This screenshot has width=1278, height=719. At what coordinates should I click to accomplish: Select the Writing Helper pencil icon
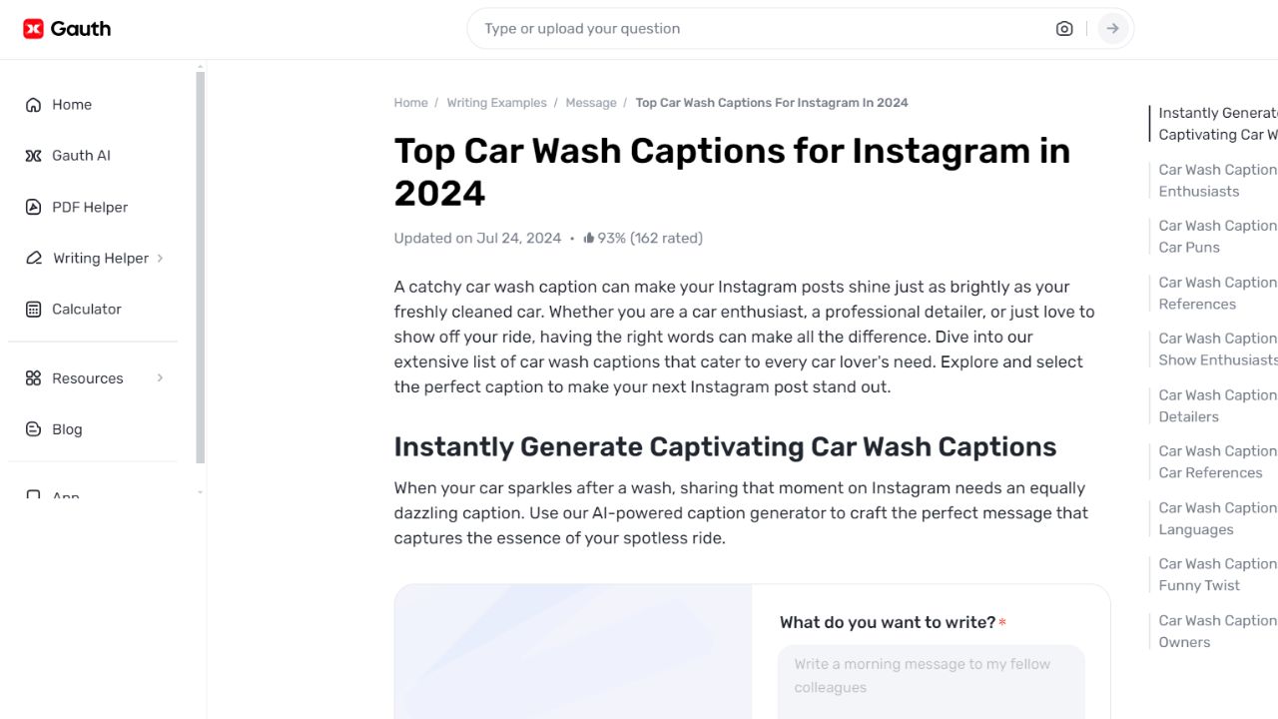33,258
